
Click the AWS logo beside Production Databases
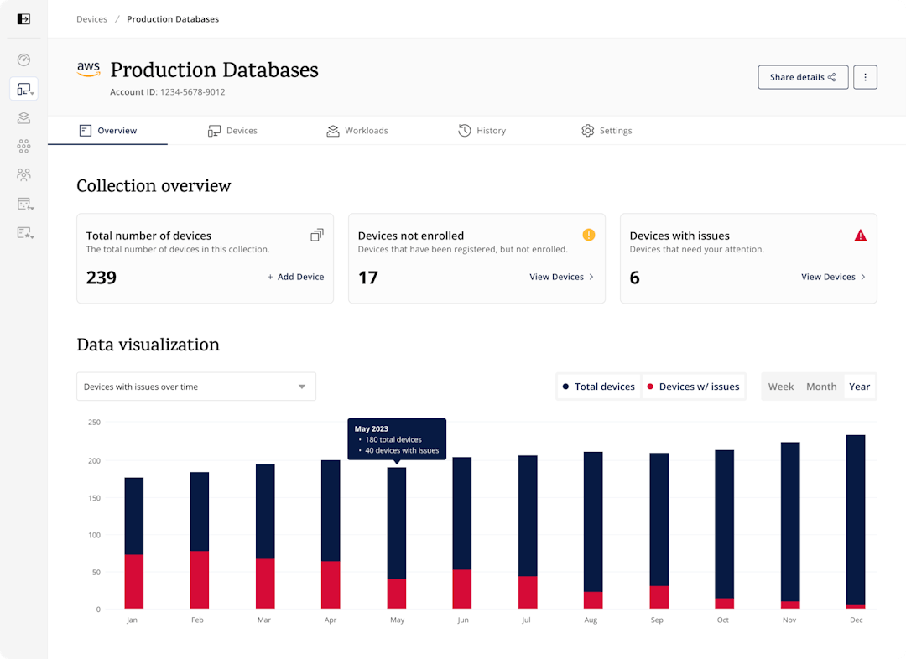(x=88, y=70)
